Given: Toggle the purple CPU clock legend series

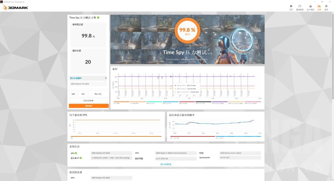Looking at the screenshot, I should 220,103.
